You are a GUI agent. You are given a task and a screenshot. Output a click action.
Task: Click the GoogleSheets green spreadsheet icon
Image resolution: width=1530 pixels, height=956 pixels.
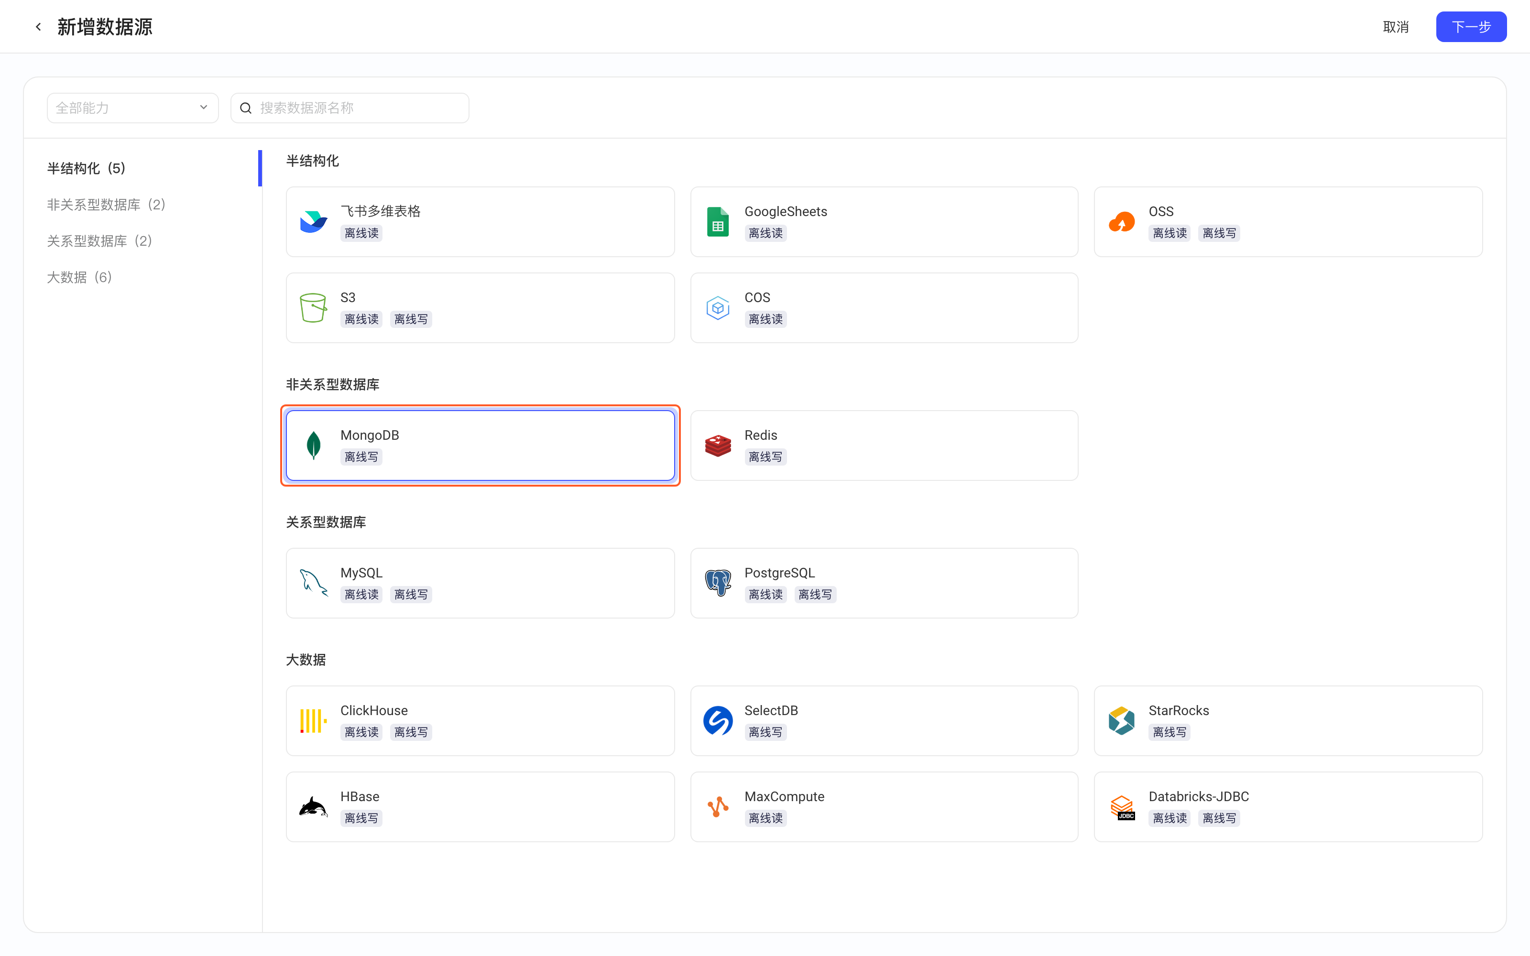click(x=718, y=222)
